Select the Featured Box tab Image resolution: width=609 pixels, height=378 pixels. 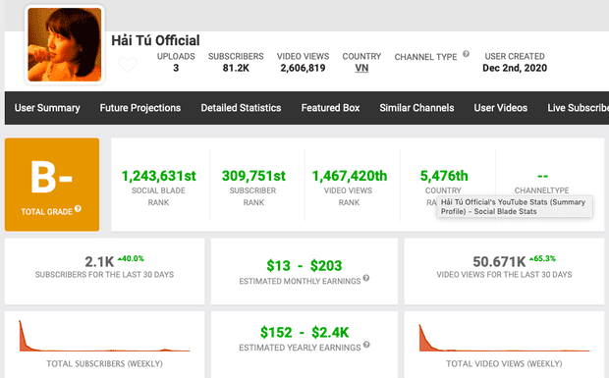pos(330,108)
